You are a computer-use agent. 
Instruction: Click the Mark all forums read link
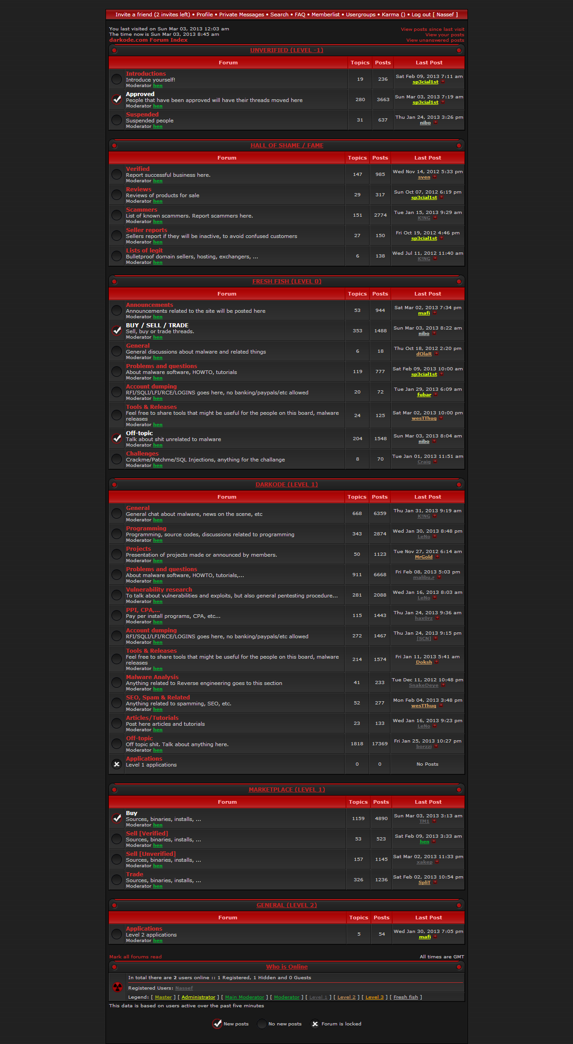pos(135,957)
